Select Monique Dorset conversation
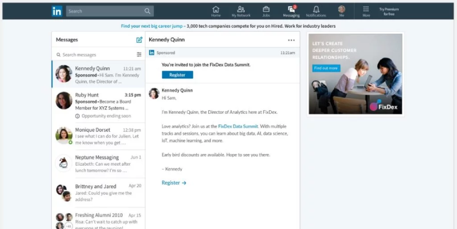Image resolution: width=457 pixels, height=229 pixels. 98,136
